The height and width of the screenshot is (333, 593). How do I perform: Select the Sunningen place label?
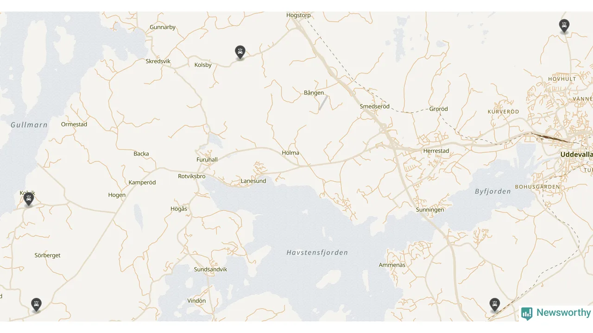click(430, 210)
